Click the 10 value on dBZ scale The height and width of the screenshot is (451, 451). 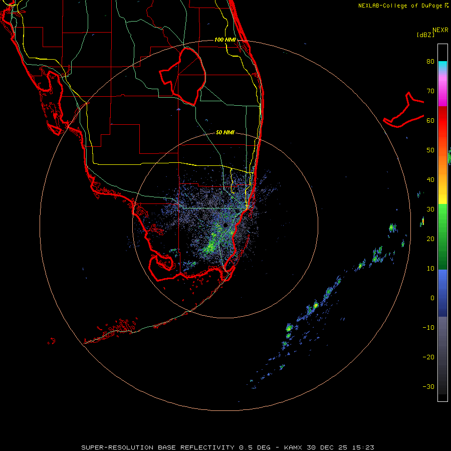tap(430, 269)
